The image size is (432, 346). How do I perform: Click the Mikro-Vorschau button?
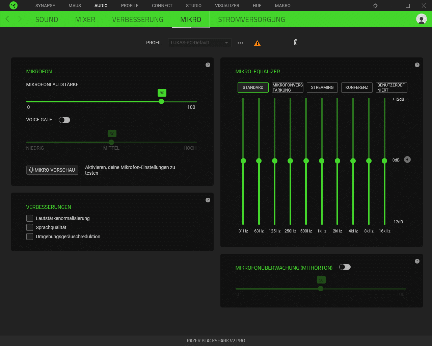[52, 170]
